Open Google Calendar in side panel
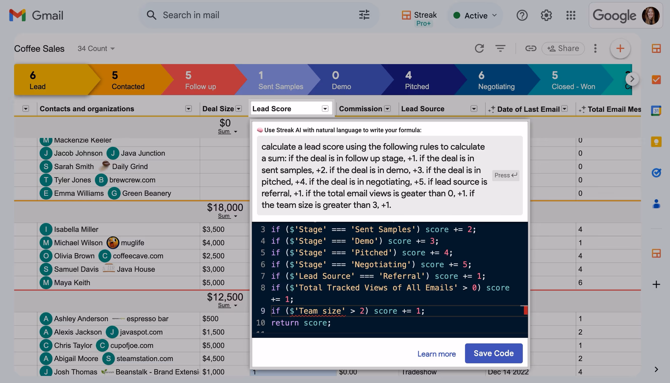 [x=656, y=111]
